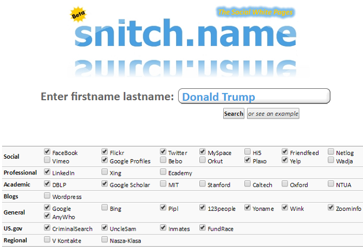The image size is (363, 247).
Task: Disable the FundRace checkbox
Action: pos(203,228)
